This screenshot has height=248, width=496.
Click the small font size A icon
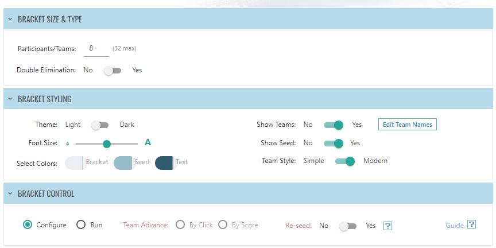click(x=68, y=144)
